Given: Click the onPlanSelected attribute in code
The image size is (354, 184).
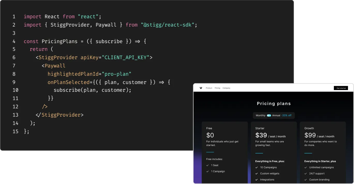Looking at the screenshot, I should (69, 82).
